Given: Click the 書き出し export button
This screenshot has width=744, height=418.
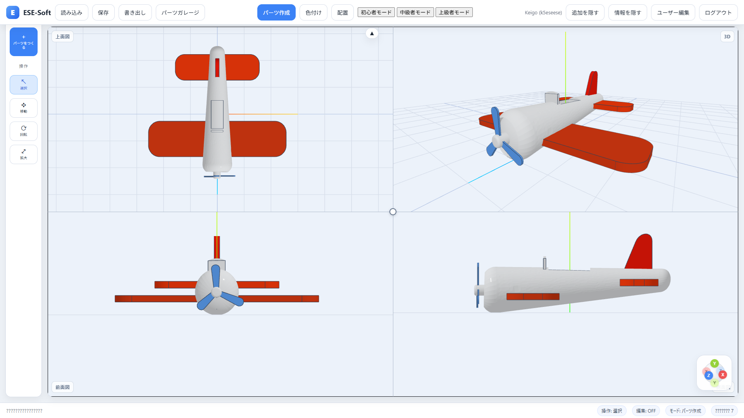Looking at the screenshot, I should point(135,12).
